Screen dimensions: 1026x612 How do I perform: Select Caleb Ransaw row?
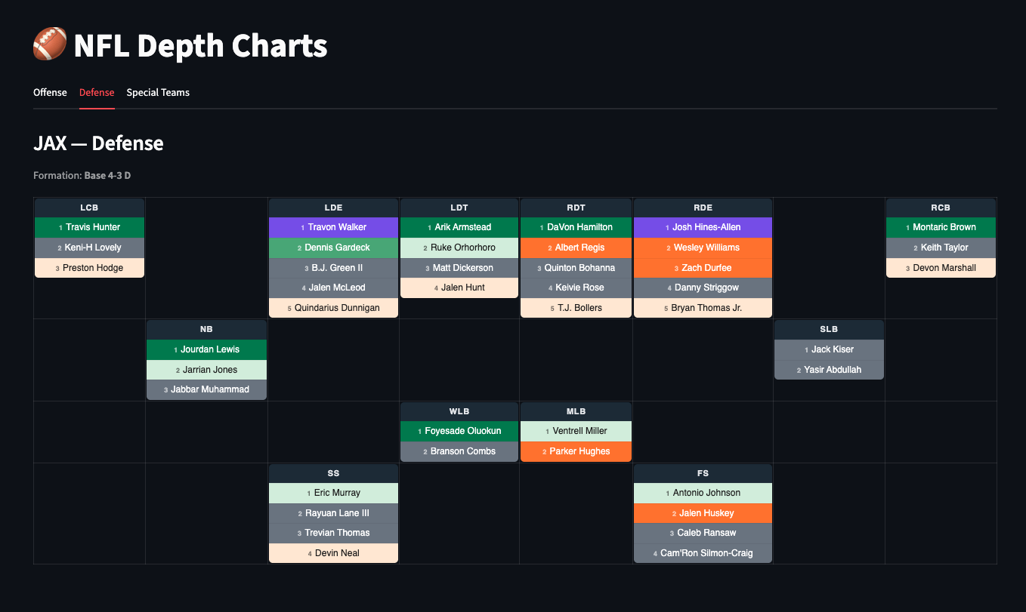703,533
